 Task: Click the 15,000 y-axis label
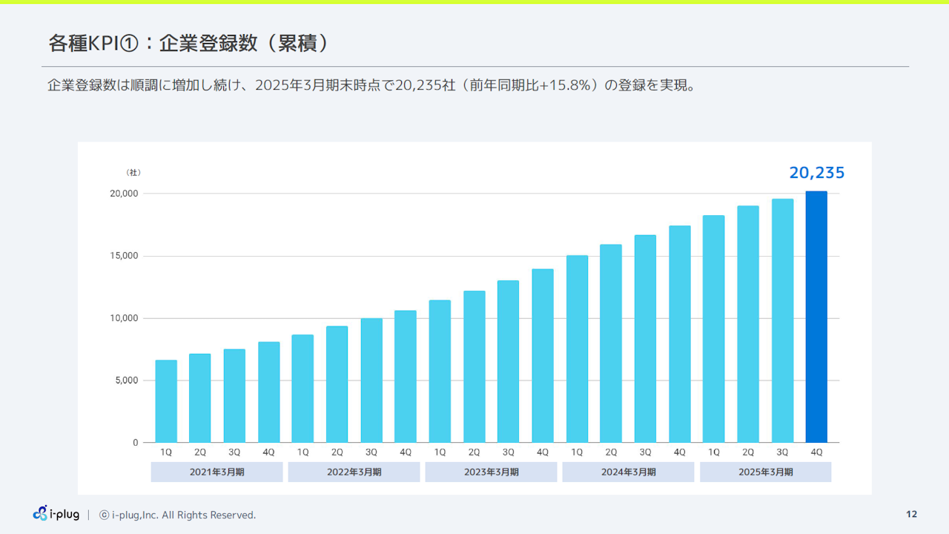click(x=125, y=256)
